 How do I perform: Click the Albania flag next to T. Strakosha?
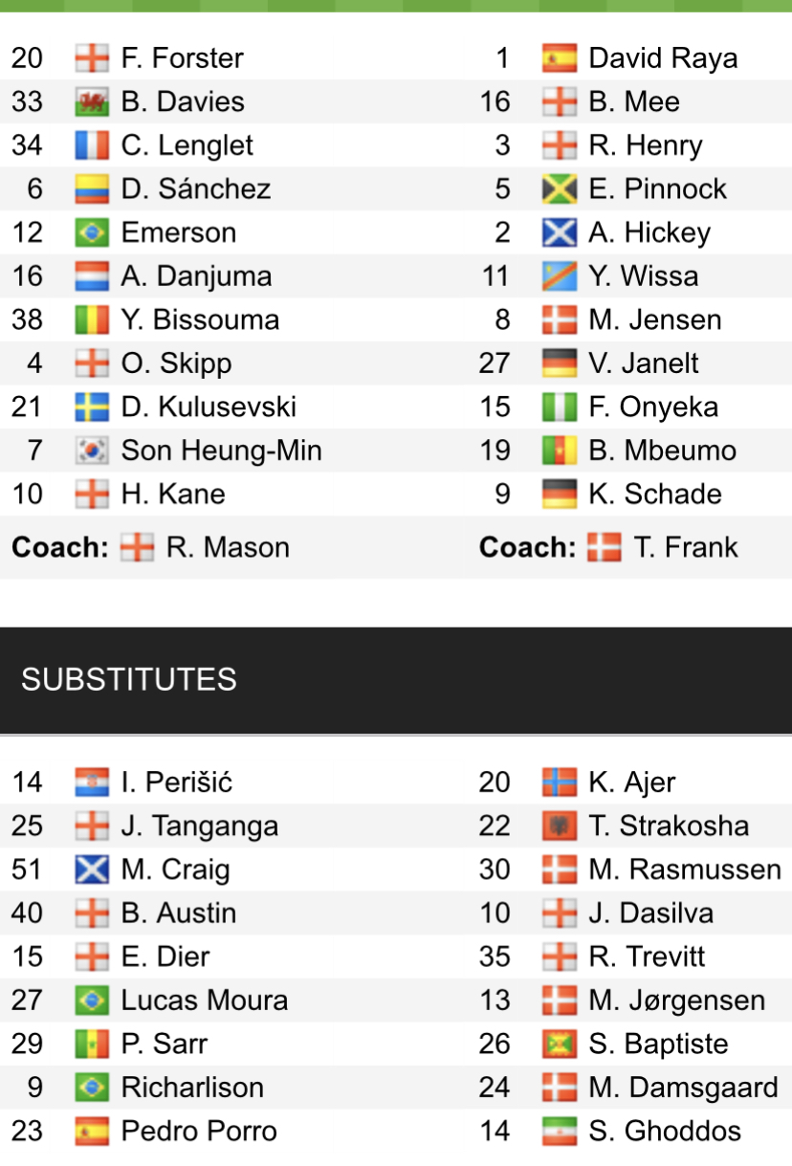point(559,826)
